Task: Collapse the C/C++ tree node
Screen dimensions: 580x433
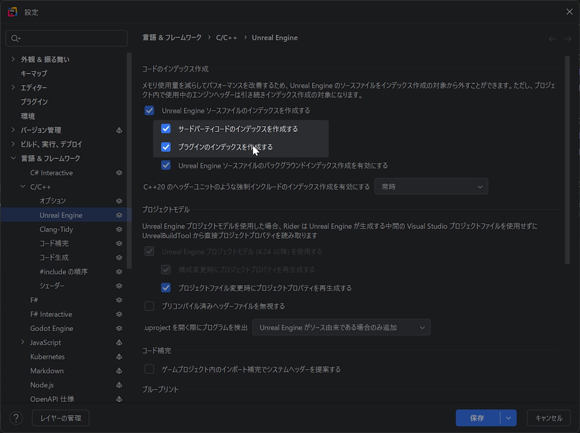Action: point(23,187)
